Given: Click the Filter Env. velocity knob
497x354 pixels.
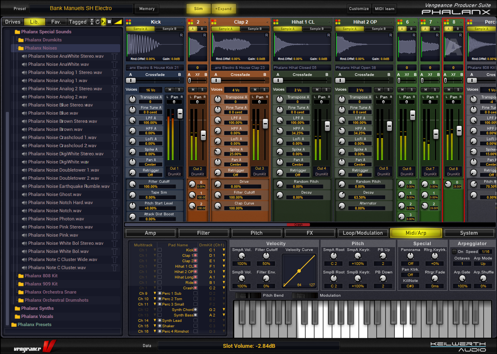Looking at the screenshot, I should [x=266, y=278].
